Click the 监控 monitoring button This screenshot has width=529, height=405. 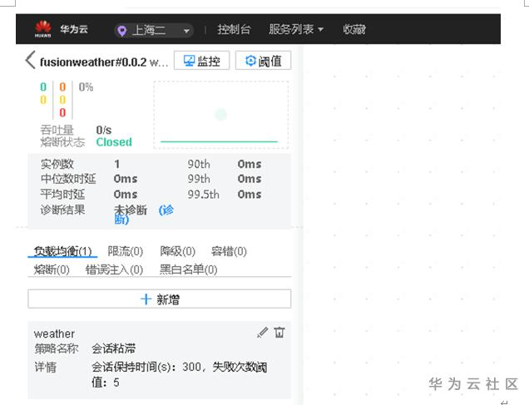pos(202,61)
